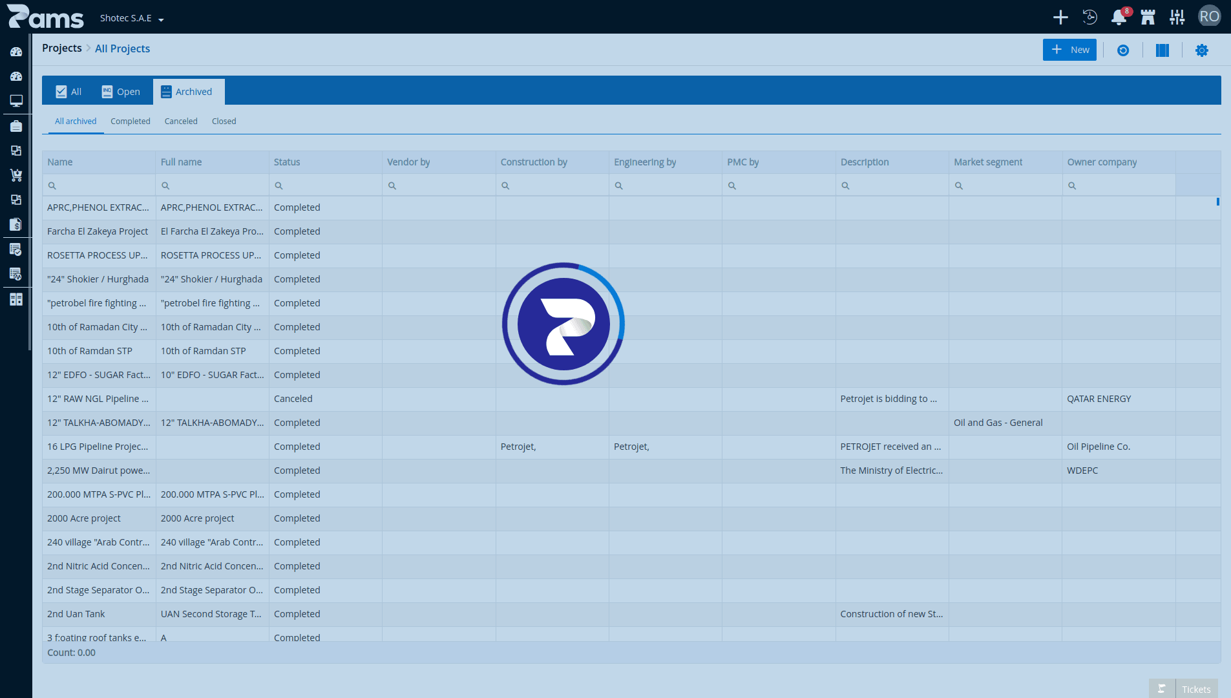Select the 2000 Acre project row
Viewport: 1231px width, 698px height.
point(631,518)
